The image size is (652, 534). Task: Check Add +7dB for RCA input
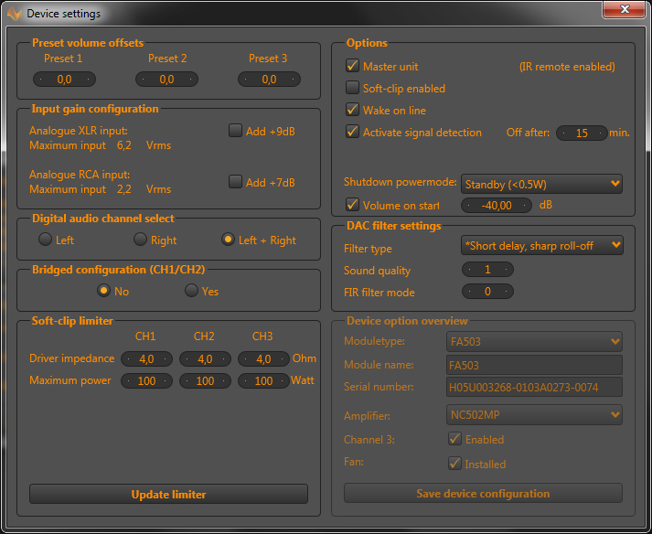click(235, 182)
